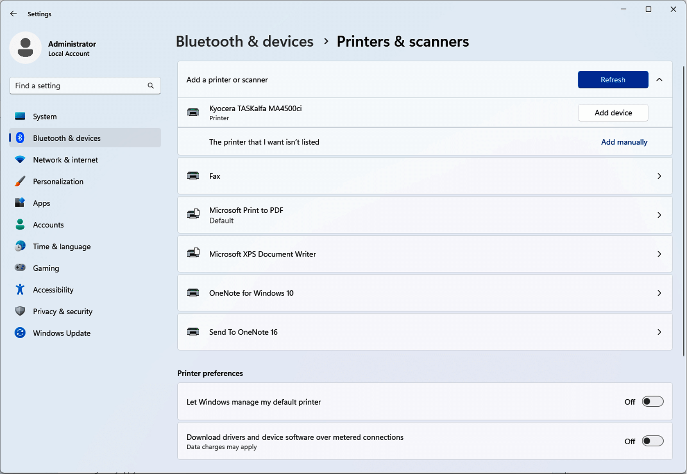Open Windows Update settings
The width and height of the screenshot is (687, 475).
point(85,333)
